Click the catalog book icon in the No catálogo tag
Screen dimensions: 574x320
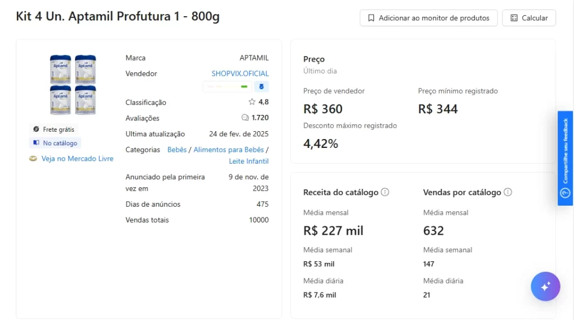coord(36,143)
